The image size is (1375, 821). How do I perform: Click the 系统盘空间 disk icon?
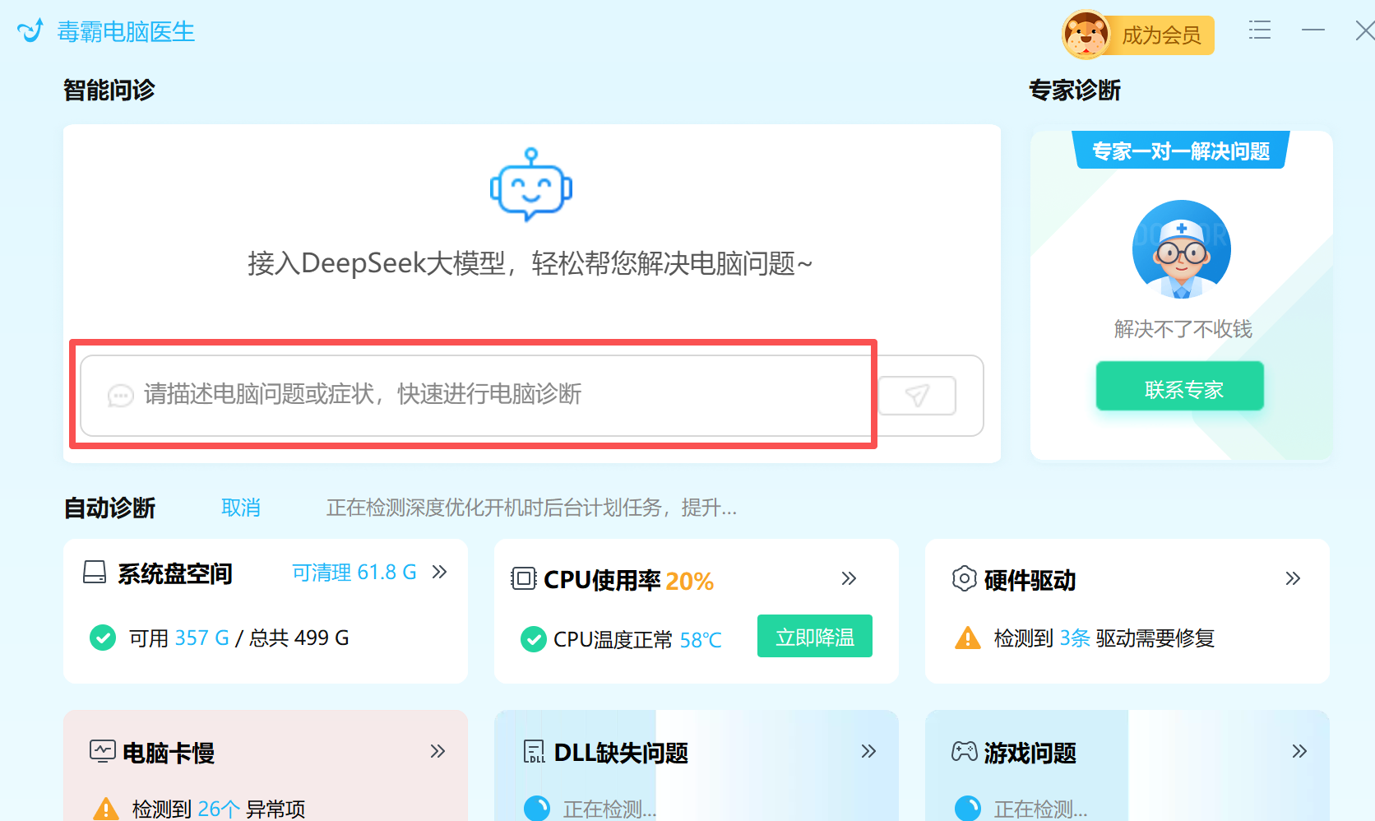coord(95,573)
